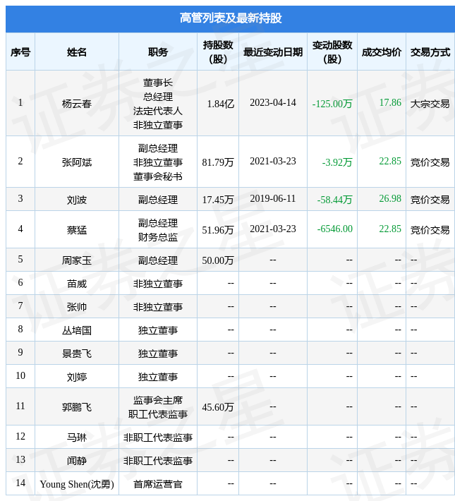Screen dimensions: 455x501
Task: Select the name 张阿斌
Action: click(77, 162)
